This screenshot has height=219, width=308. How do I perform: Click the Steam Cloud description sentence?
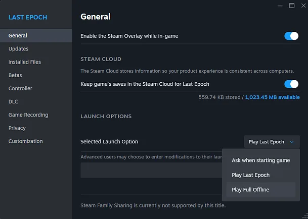click(x=187, y=71)
